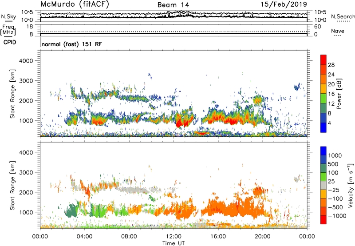The image size is (355, 246).
Task: Select the 16:00 time axis label
Action: point(218,237)
